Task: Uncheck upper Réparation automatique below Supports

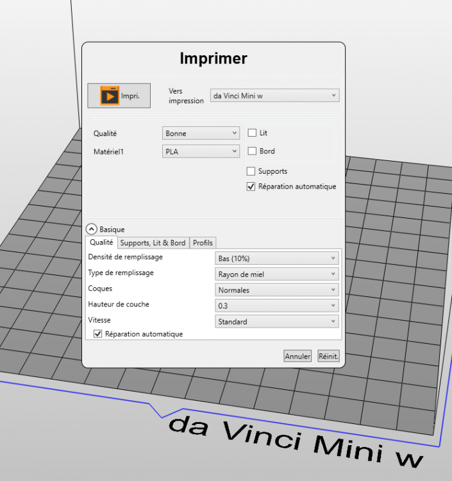Action: (251, 187)
